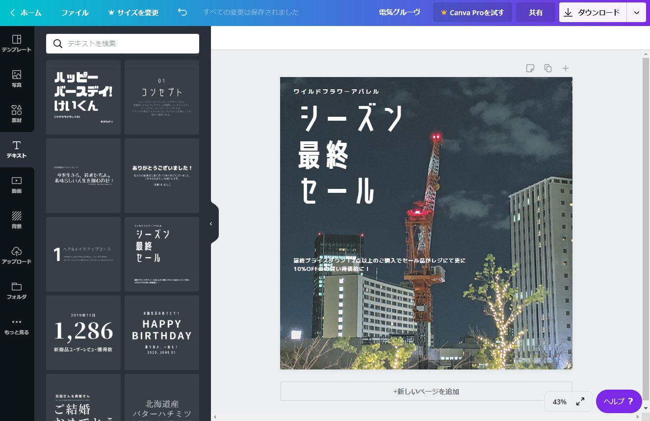Click the horizontal scrollbar left arrow
650x421 pixels.
tap(214, 417)
